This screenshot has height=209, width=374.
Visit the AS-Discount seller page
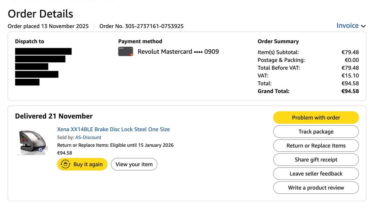[88, 137]
